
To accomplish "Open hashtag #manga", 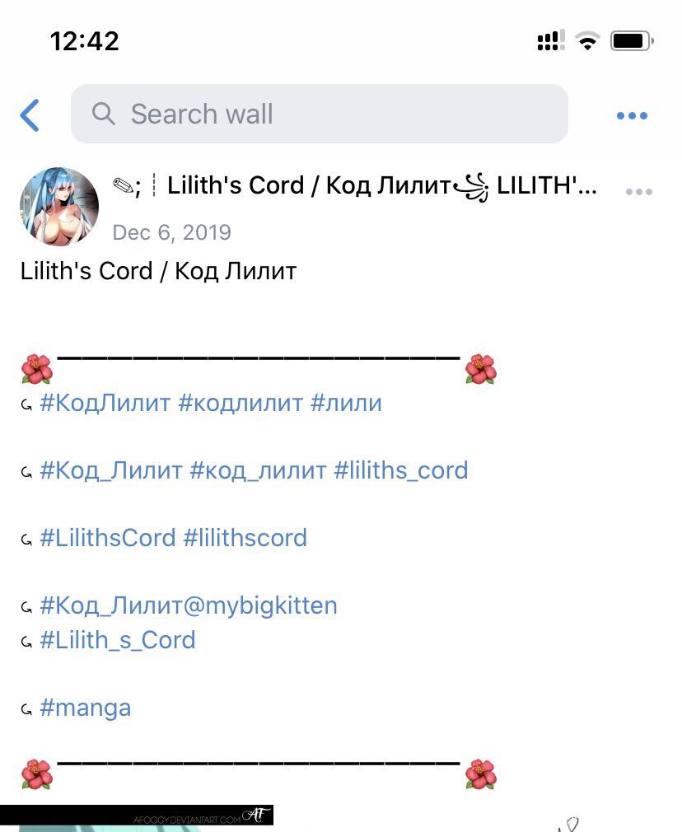I will pos(86,708).
